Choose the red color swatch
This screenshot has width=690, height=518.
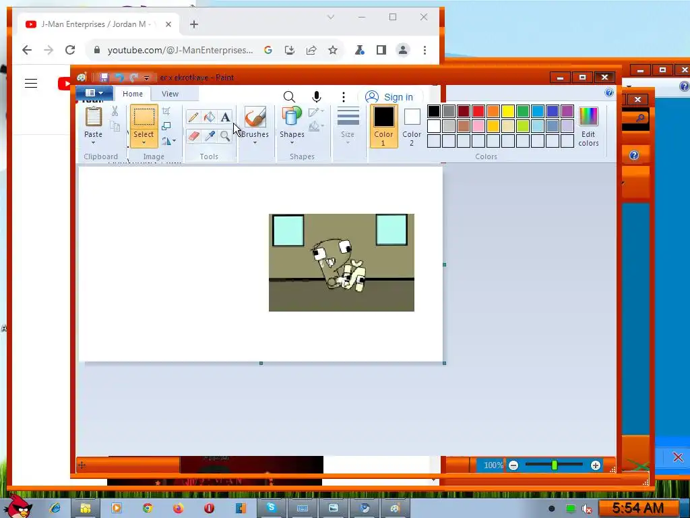(x=478, y=111)
